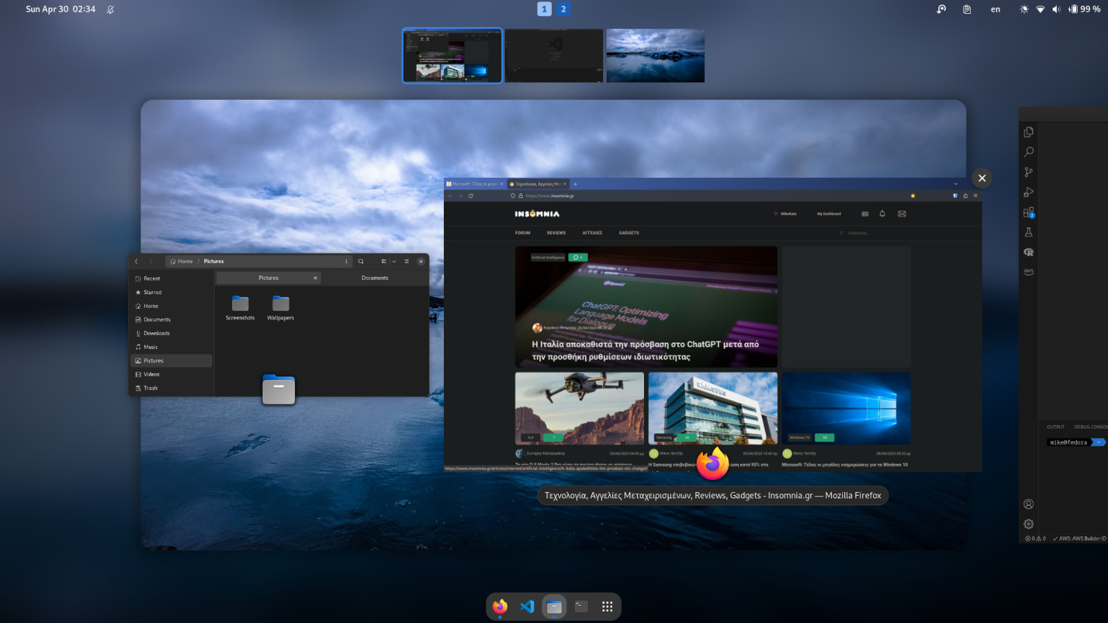1108x623 pixels.
Task: Select Recent in Files sidebar
Action: coord(171,278)
